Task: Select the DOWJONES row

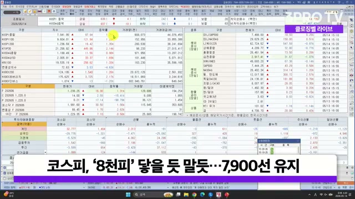Action: tap(275, 61)
